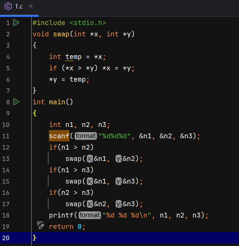The image size is (239, 246).
Task: Click the x: hint before &n1 on line 13
Action: [90, 159]
